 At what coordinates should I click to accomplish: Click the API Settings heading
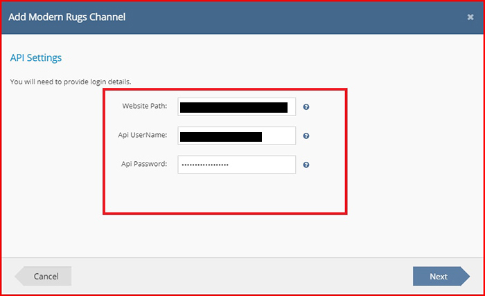pyautogui.click(x=36, y=57)
